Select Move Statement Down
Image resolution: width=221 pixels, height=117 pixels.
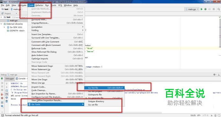(x=56, y=66)
